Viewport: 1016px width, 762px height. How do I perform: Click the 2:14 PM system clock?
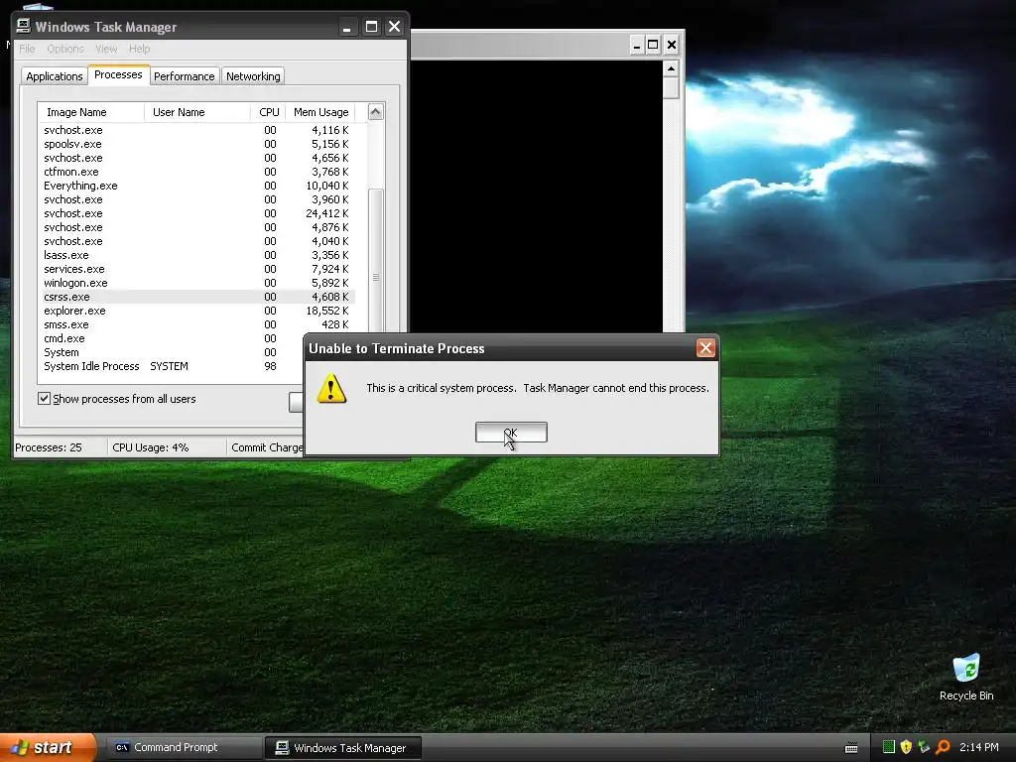978,747
